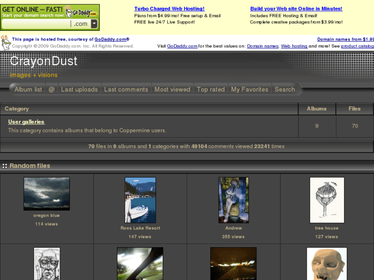Open the .com domain extension dropdown
The width and height of the screenshot is (374, 280).
(x=95, y=24)
